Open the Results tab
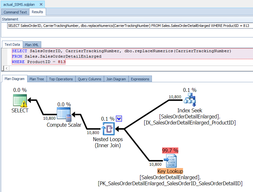Viewport: 253px width, 192px height. [x=38, y=12]
